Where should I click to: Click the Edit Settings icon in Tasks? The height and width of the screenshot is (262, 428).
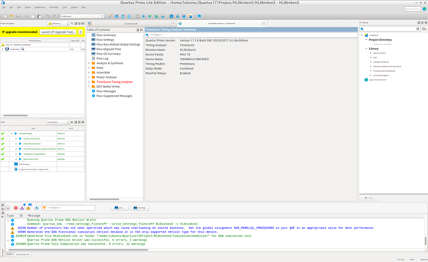tap(16, 164)
